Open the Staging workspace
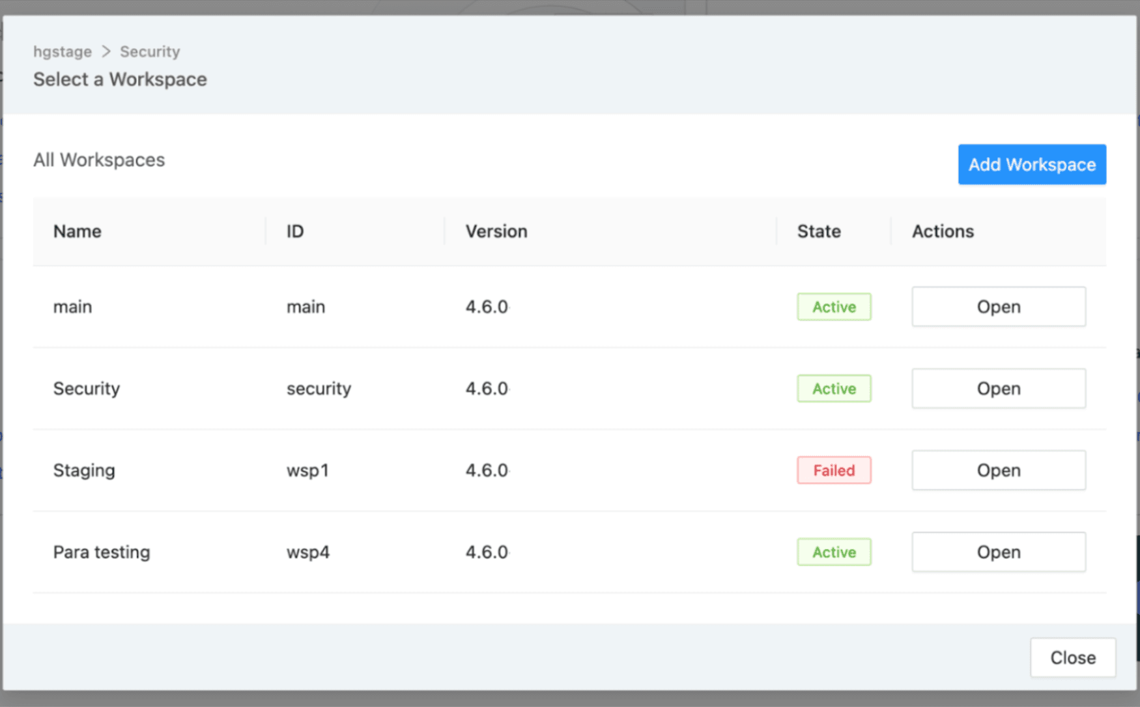Viewport: 1140px width, 707px height. pyautogui.click(x=998, y=470)
